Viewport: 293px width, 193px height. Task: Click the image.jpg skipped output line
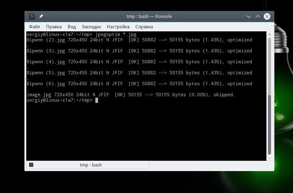click(x=130, y=95)
